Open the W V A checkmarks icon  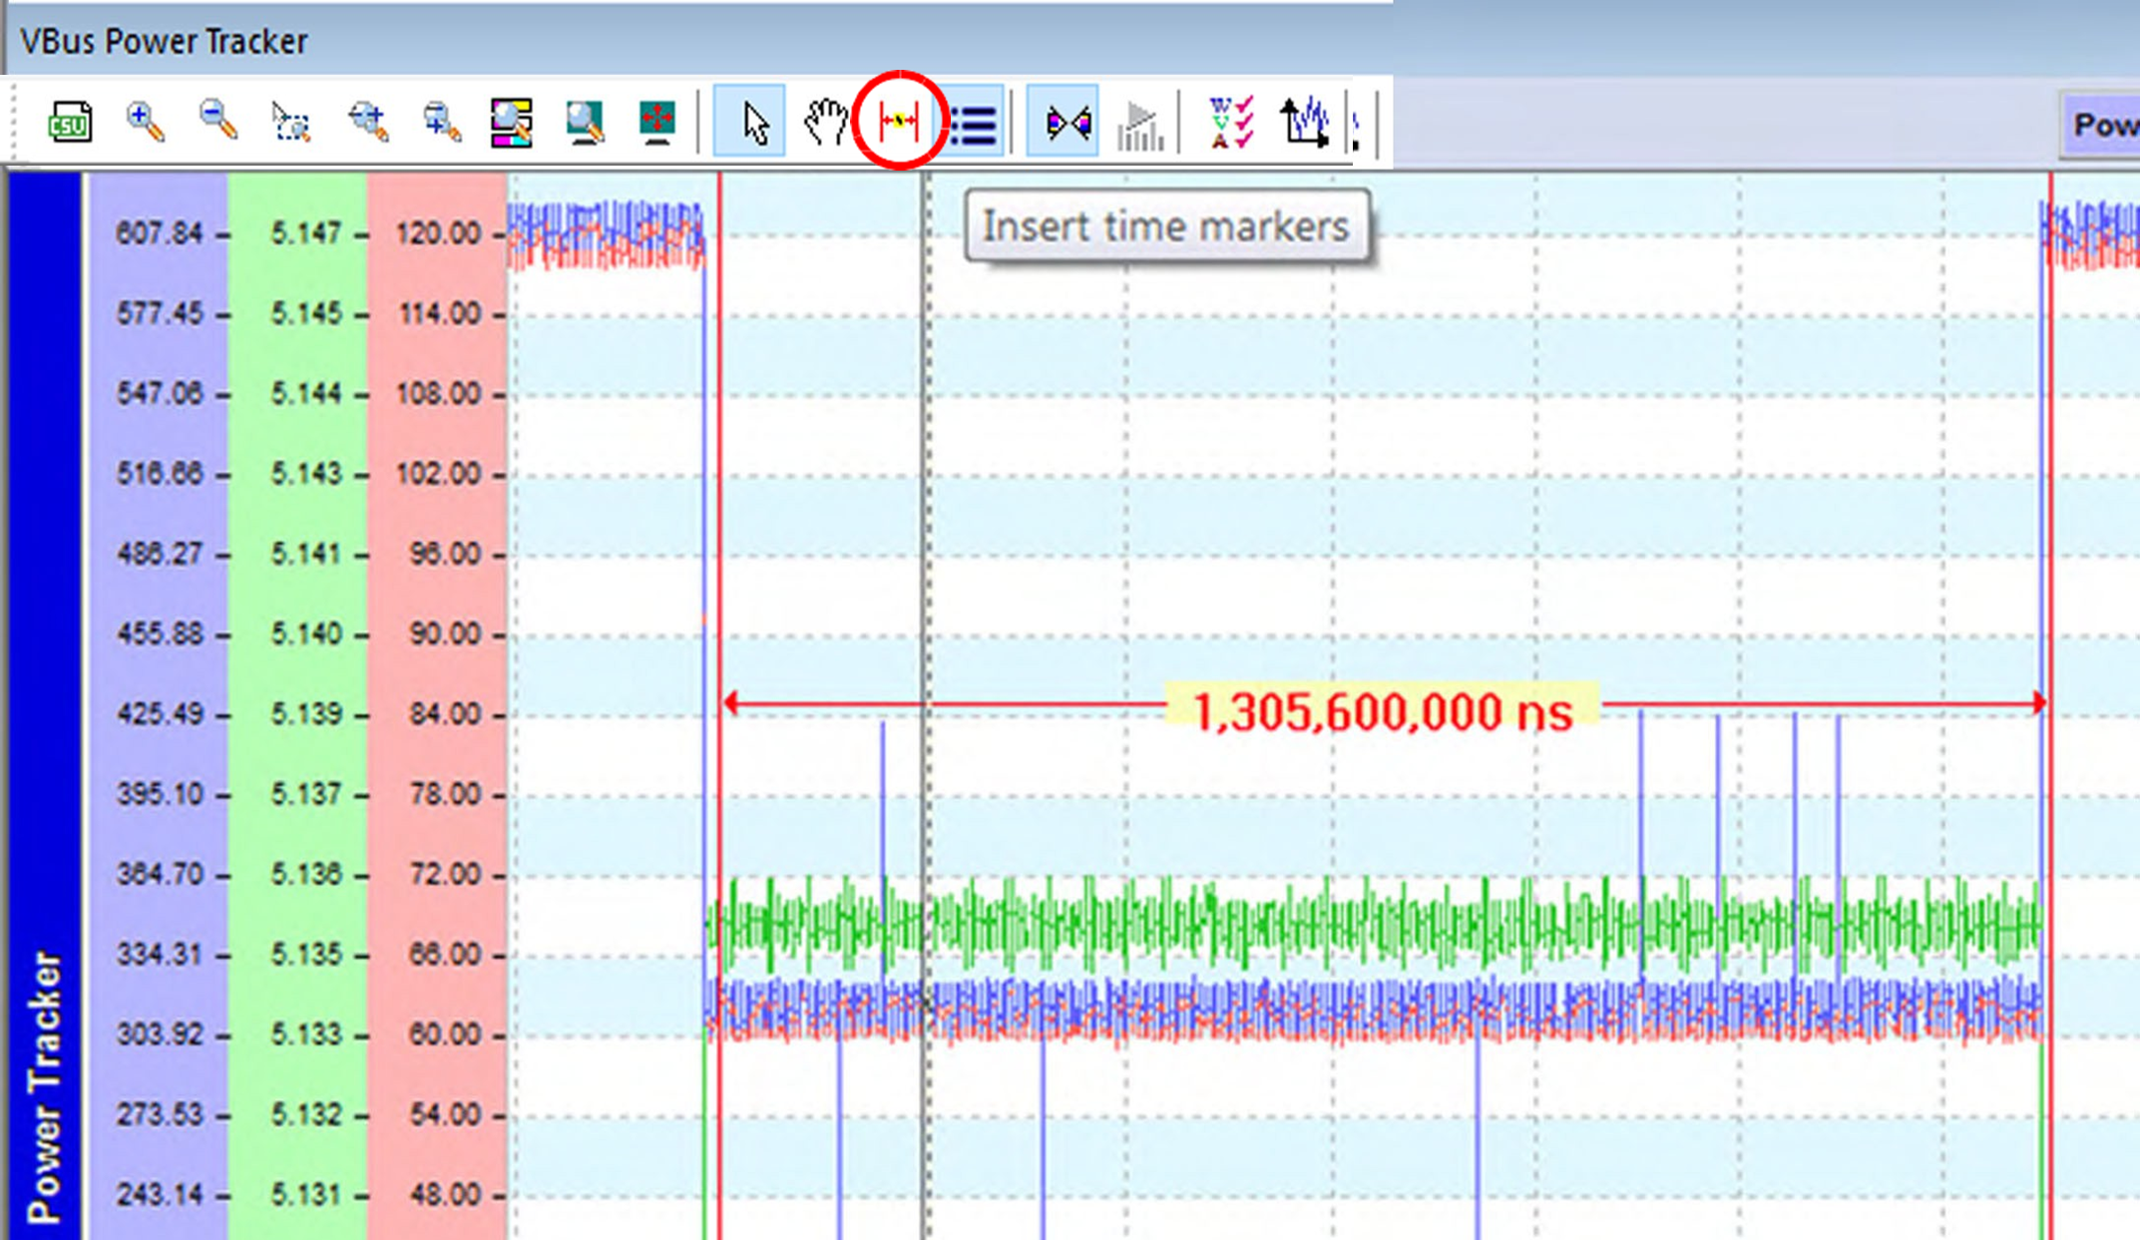click(x=1231, y=122)
